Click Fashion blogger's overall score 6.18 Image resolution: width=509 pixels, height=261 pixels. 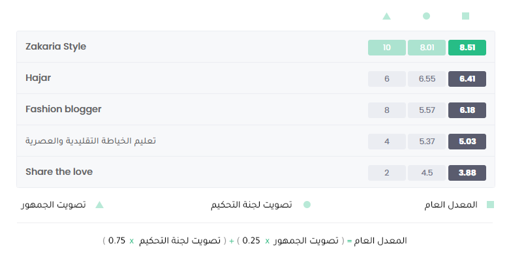467,110
